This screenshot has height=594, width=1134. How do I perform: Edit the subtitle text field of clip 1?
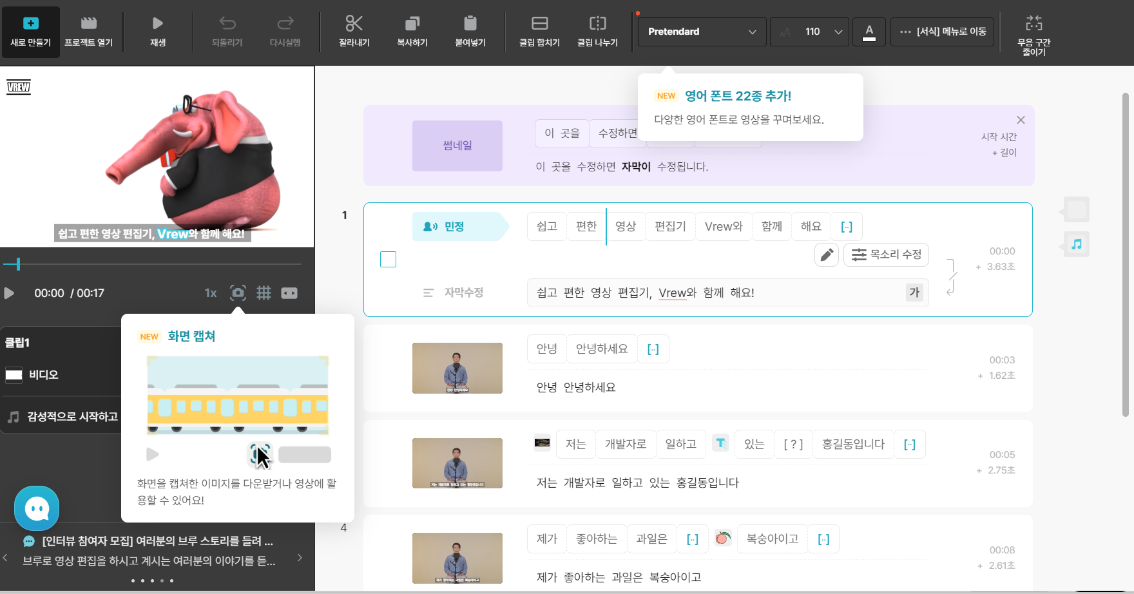click(x=727, y=292)
